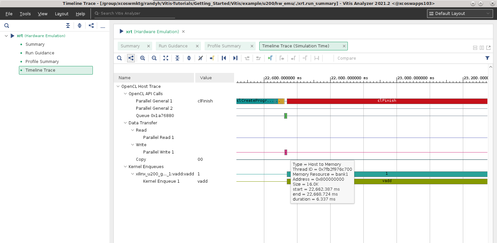497x243 pixels.
Task: Collapse the OpenCL Host Trace row
Action: 118,86
